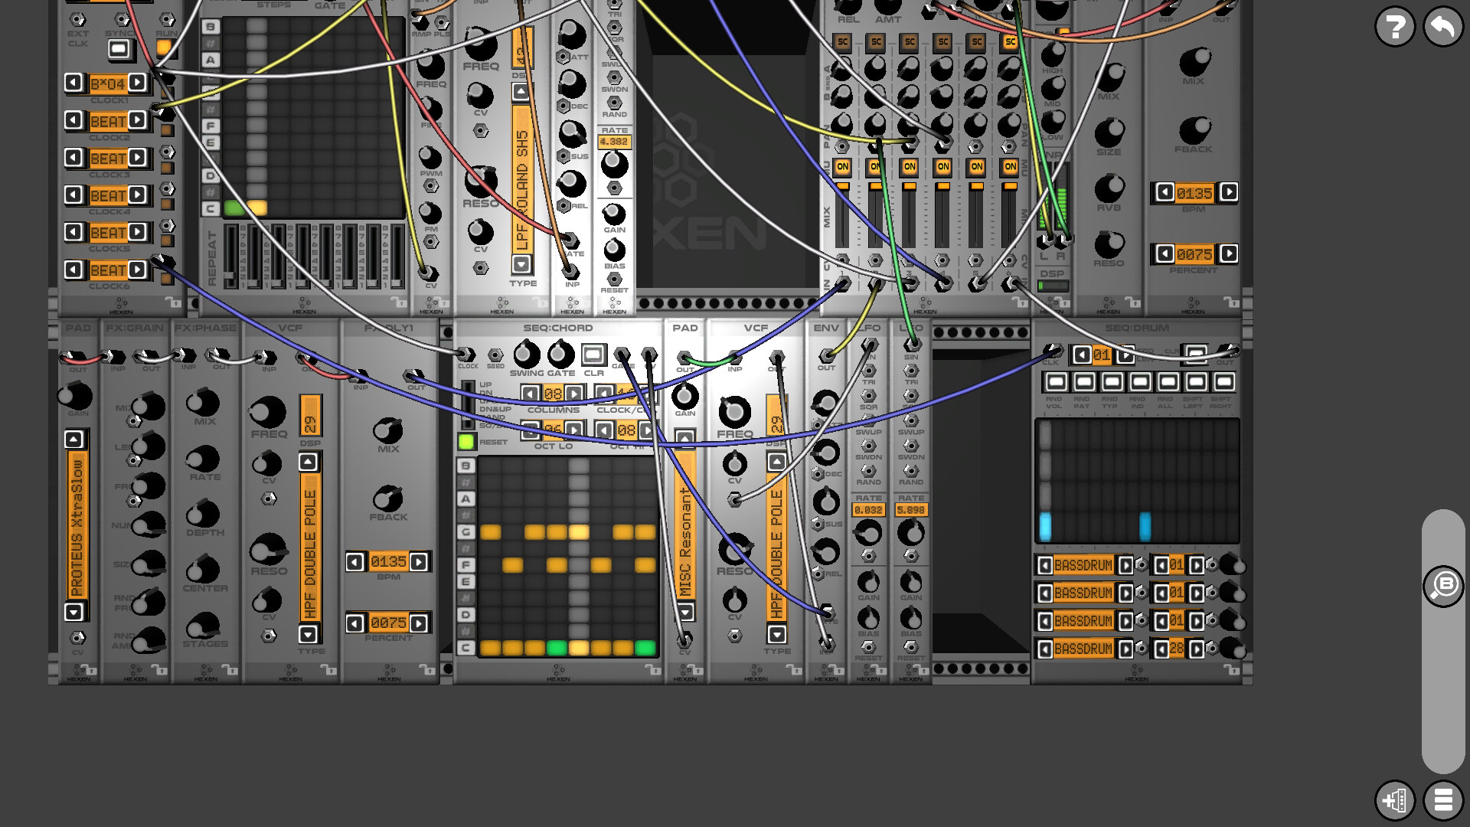Click the circular magnifier B icon on right edge
This screenshot has height=827, width=1470.
pyautogui.click(x=1445, y=586)
